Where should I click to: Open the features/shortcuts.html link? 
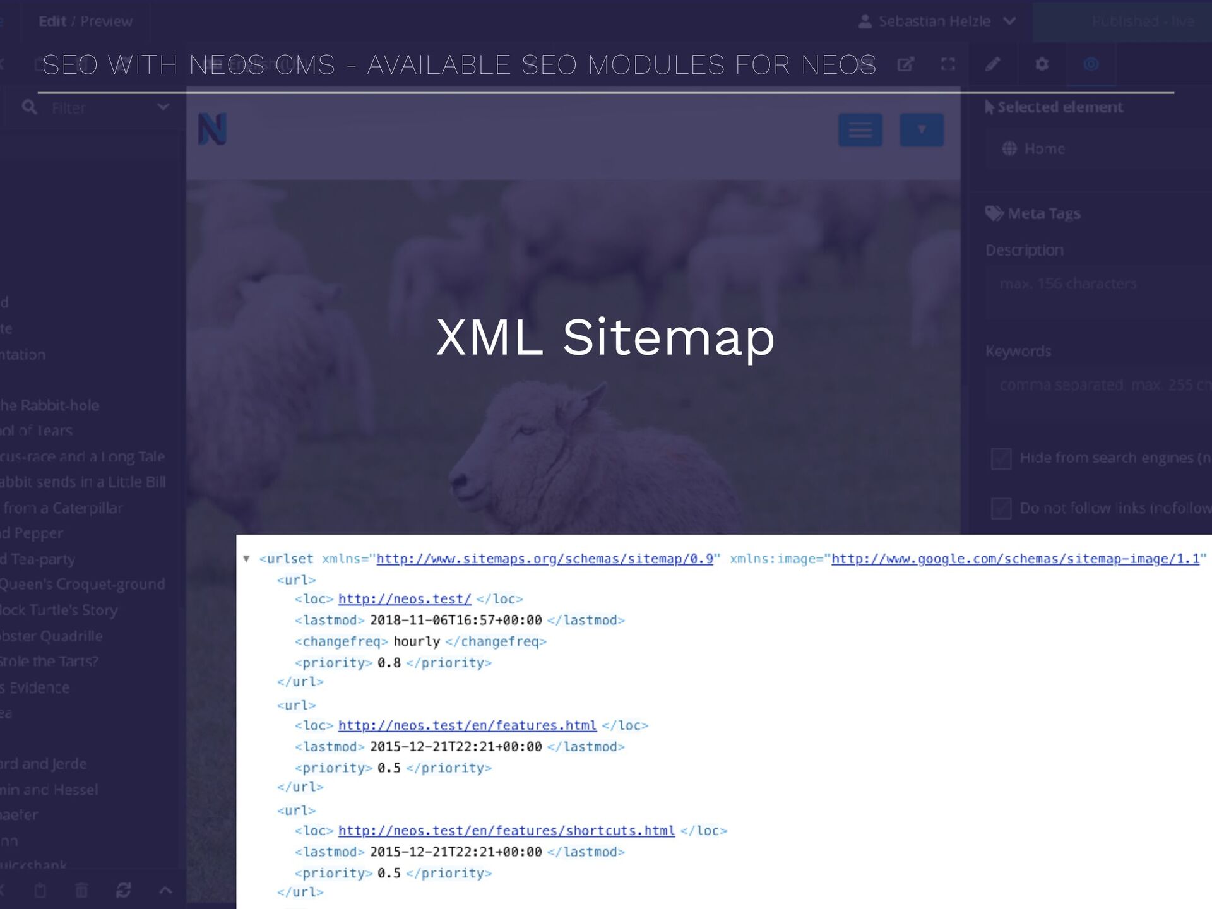506,831
